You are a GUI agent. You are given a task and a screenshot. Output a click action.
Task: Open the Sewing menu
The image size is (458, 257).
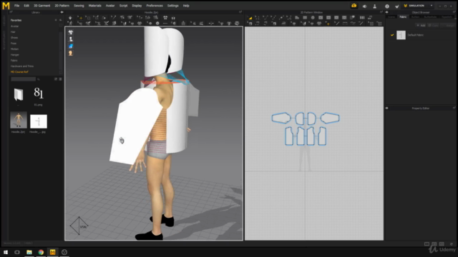coord(79,6)
